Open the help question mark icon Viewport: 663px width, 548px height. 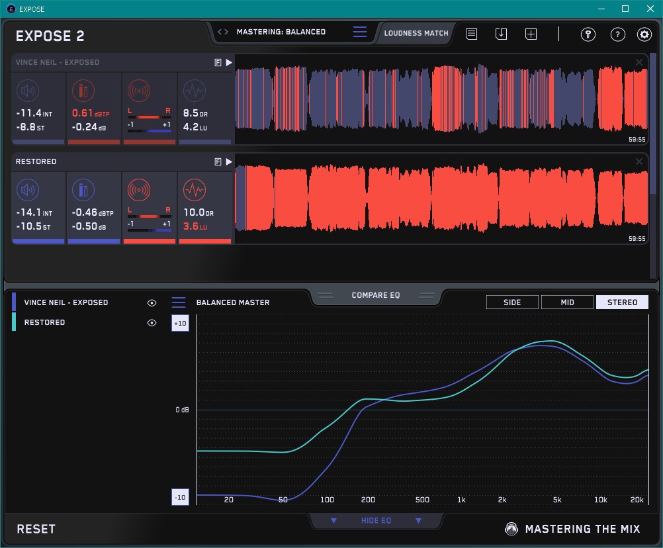[617, 34]
